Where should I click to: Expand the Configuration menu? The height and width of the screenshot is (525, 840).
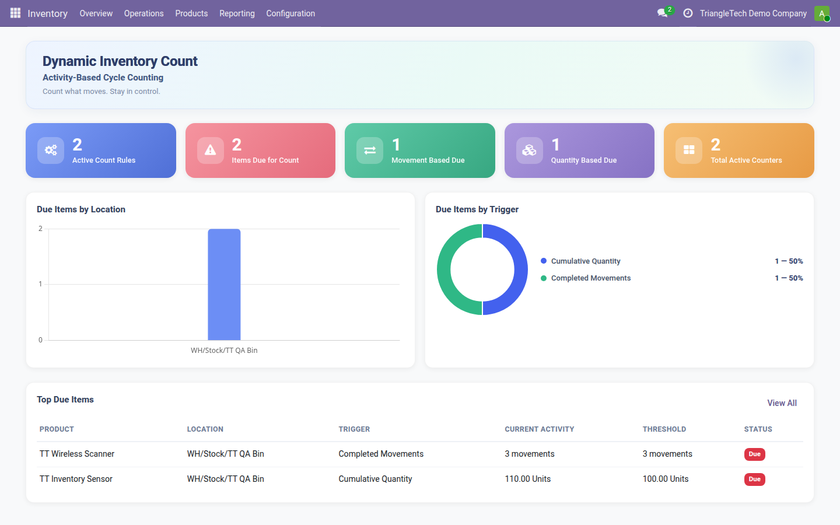click(290, 13)
